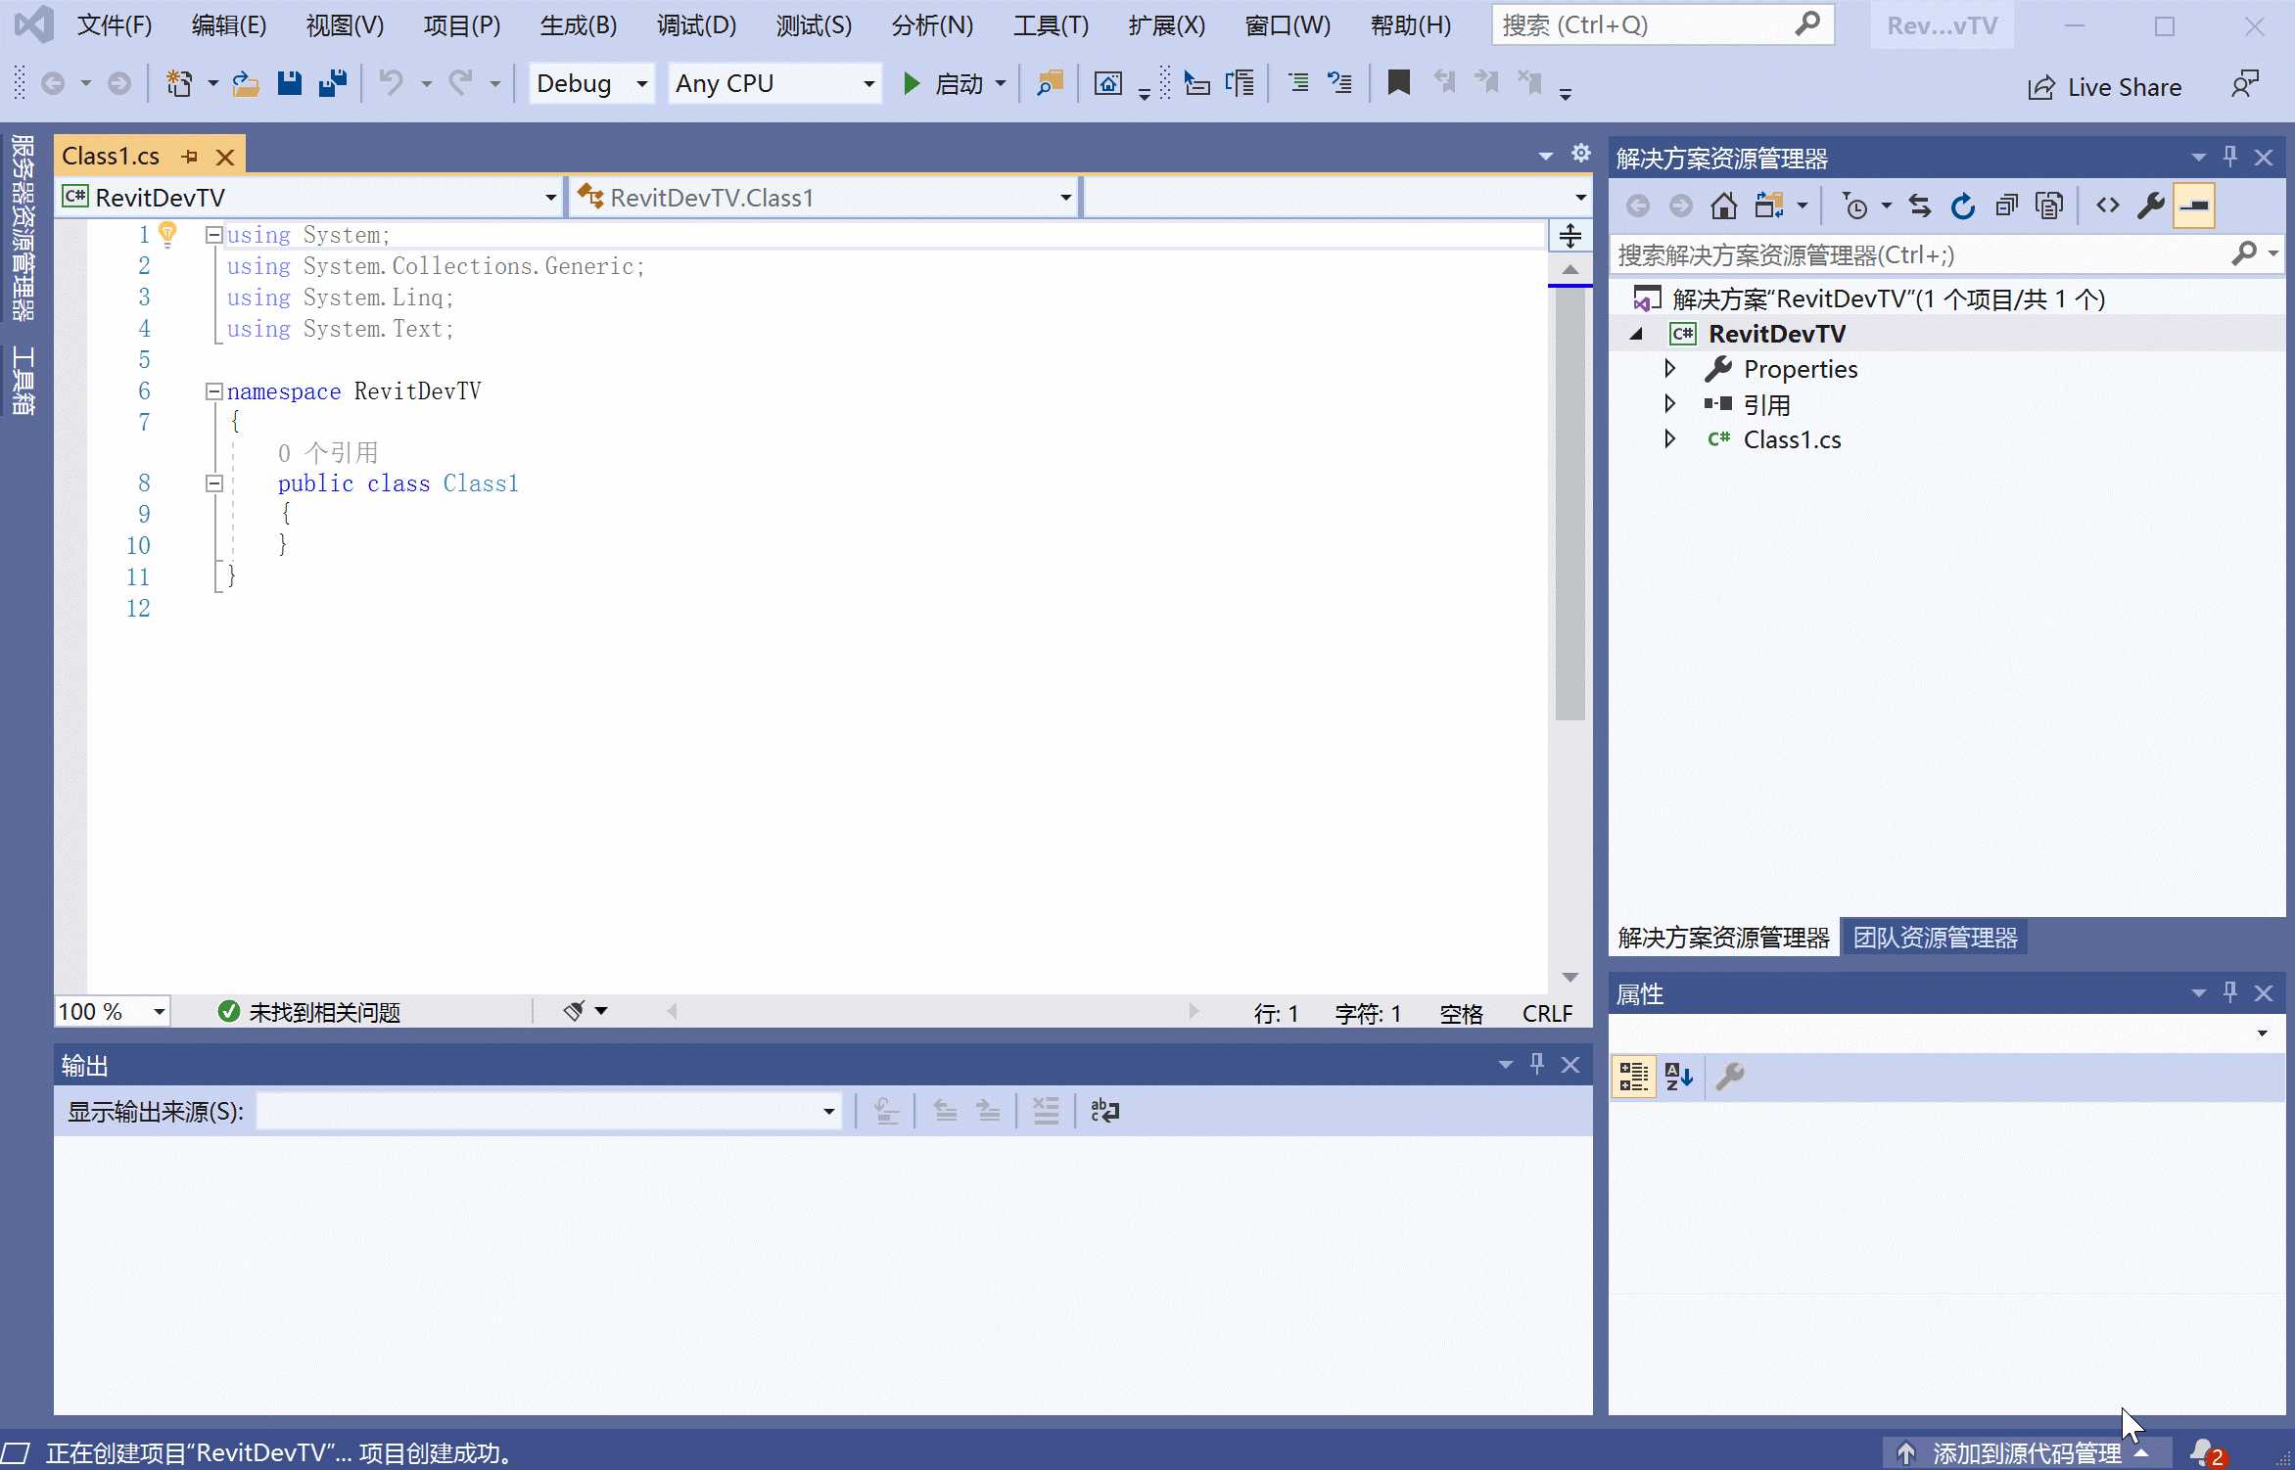Click the Save All toolbar icon

point(333,84)
